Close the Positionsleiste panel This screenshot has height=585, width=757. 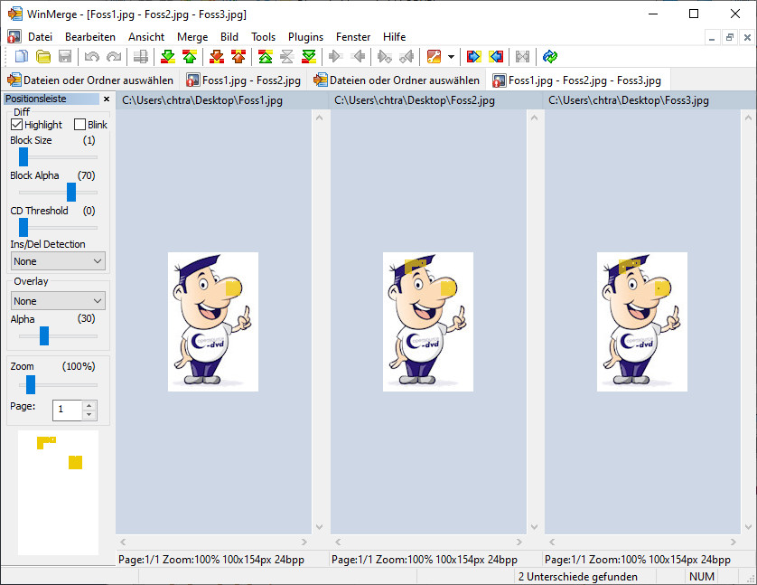point(106,99)
